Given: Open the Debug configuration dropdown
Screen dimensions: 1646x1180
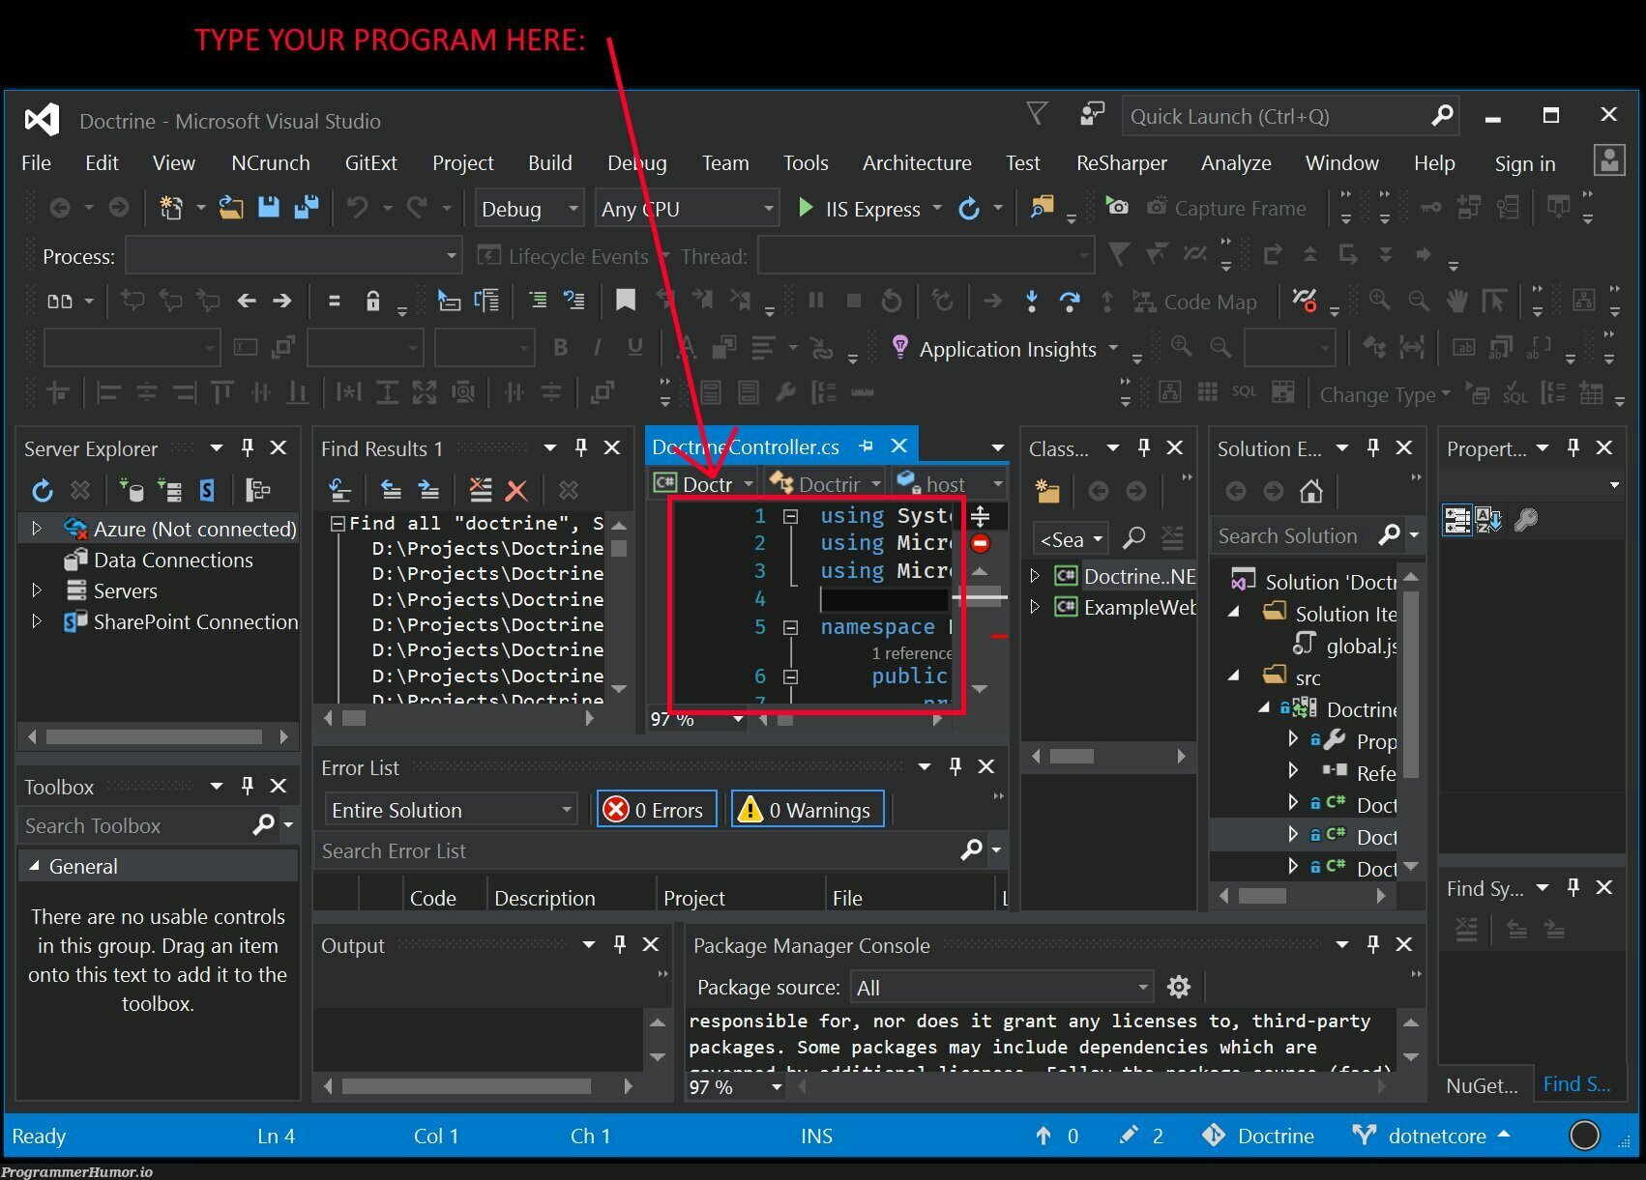Looking at the screenshot, I should [529, 208].
